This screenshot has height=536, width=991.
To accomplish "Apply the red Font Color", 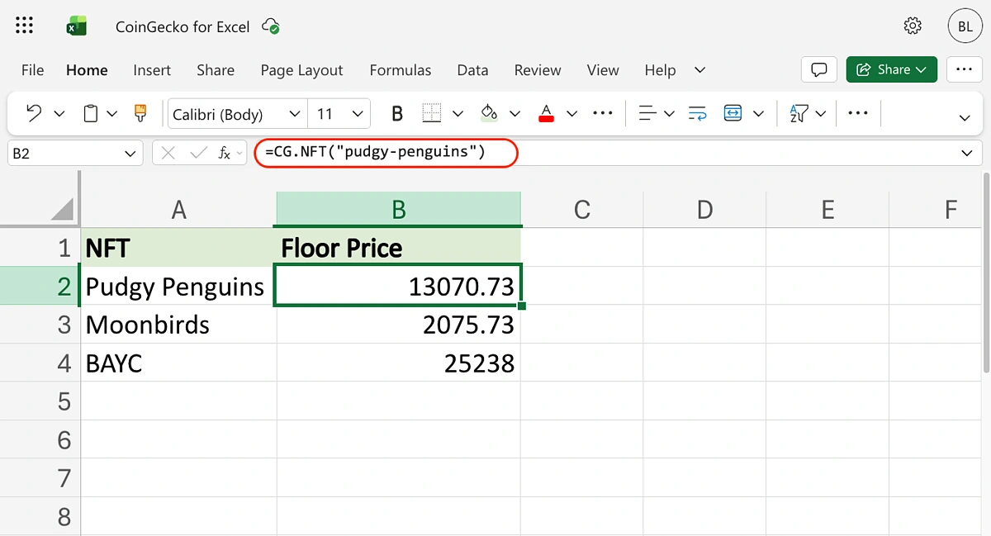I will [546, 113].
